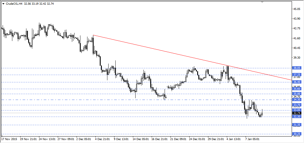
Task: Click the 33.05 level price tag
Action: (x=297, y=110)
